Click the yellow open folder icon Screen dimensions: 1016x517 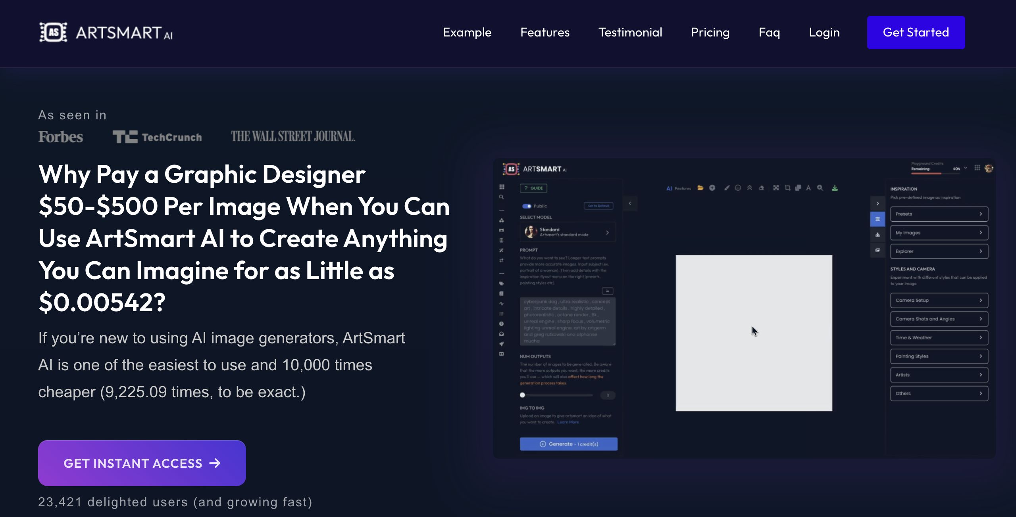tap(700, 188)
